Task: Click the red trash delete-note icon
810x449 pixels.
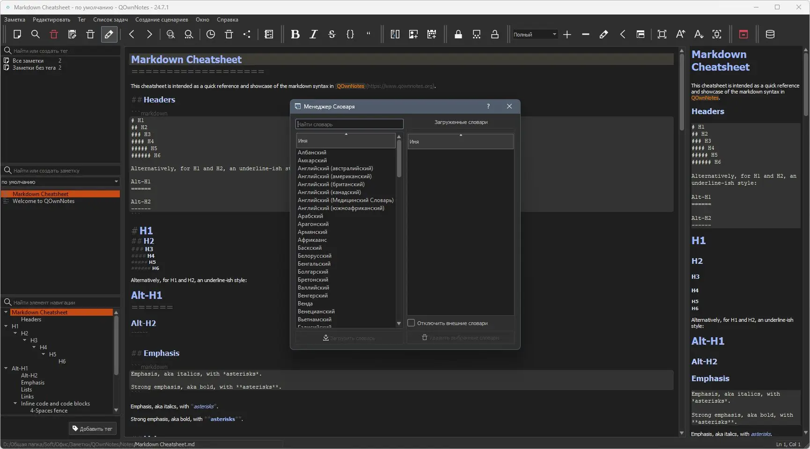Action: 54,34
